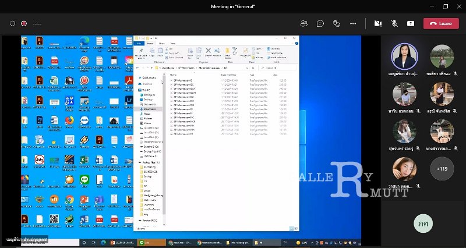Viewport: 466px width, 248px height.
Task: Open the reactions icon
Action: click(337, 23)
